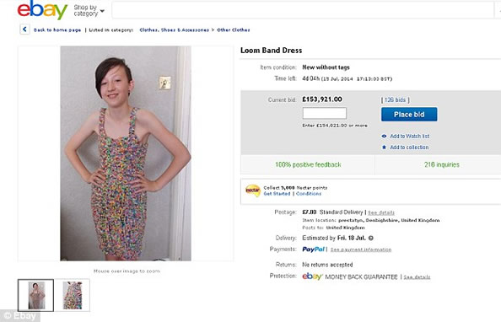Screen dimensions: 501x322
Task: Select the second dress close-up thumbnail
Action: (73, 295)
